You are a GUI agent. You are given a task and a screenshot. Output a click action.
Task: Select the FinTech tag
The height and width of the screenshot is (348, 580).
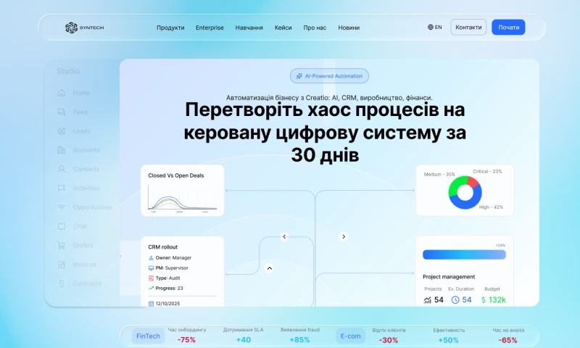(x=148, y=336)
